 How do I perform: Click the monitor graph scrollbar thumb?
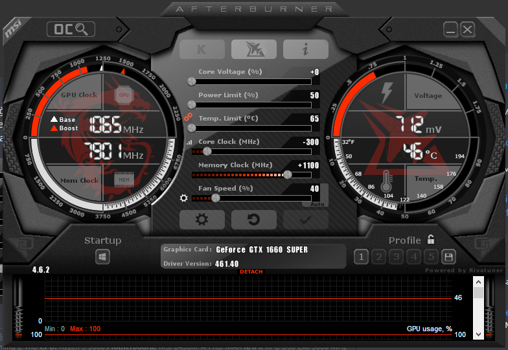(x=478, y=292)
